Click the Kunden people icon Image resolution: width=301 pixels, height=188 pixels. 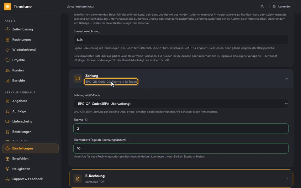pyautogui.click(x=8, y=70)
